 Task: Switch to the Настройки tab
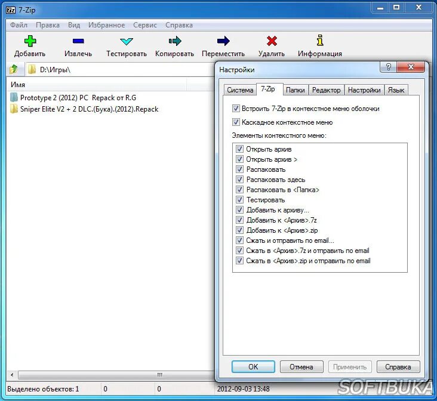tap(364, 90)
